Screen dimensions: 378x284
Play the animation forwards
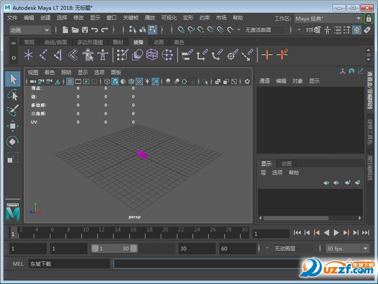[336, 233]
